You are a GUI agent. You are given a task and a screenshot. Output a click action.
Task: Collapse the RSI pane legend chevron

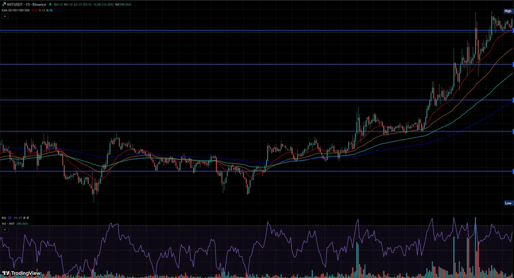(x=5, y=230)
